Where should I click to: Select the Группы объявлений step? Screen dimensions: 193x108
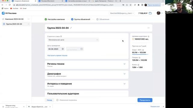[x=81, y=19]
